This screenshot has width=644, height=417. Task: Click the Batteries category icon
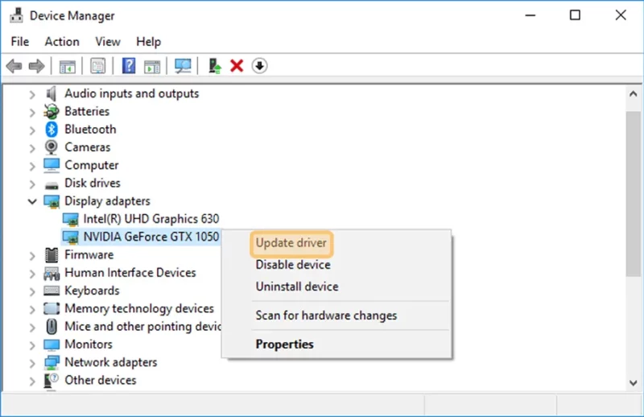pos(52,111)
